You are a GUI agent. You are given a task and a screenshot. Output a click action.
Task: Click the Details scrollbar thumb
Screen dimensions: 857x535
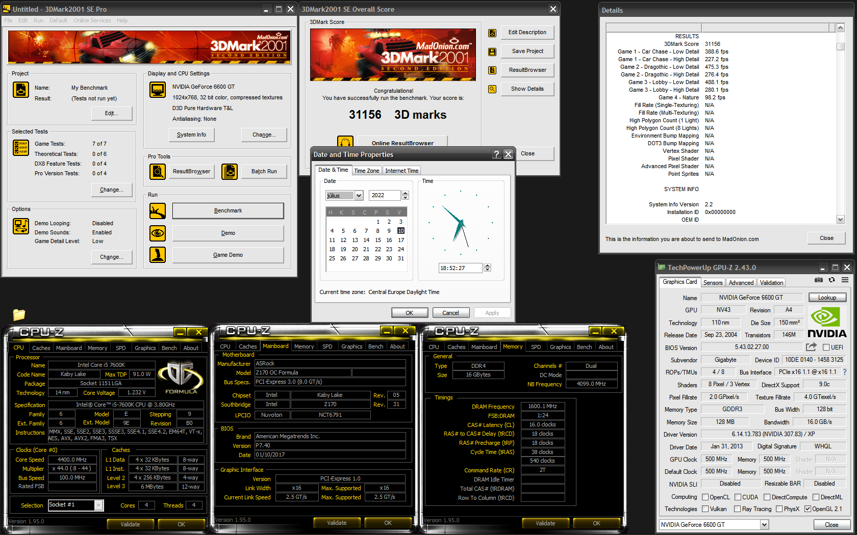pyautogui.click(x=841, y=47)
